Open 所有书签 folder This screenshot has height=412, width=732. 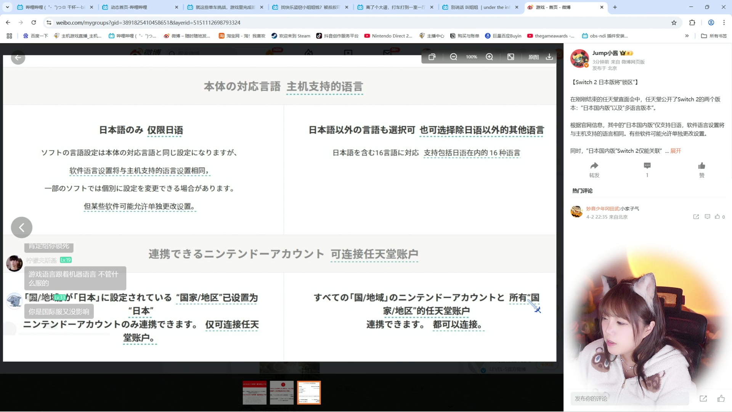(x=714, y=36)
